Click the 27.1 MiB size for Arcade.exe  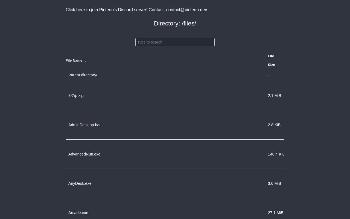click(x=276, y=213)
